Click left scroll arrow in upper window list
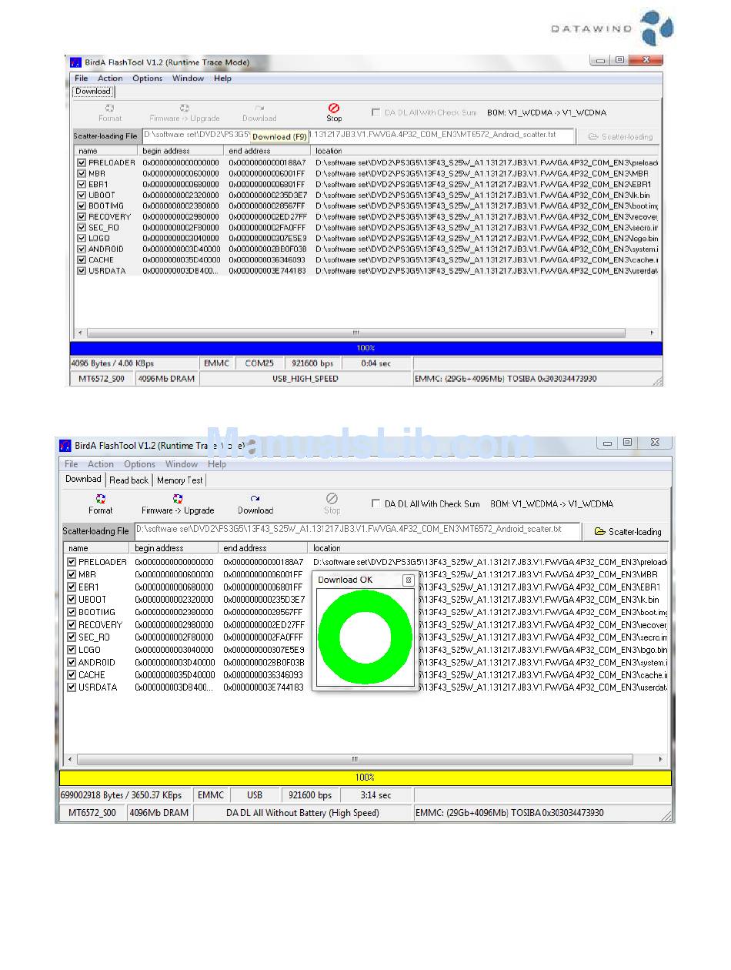Screen dimensions: 731x970 point(79,333)
